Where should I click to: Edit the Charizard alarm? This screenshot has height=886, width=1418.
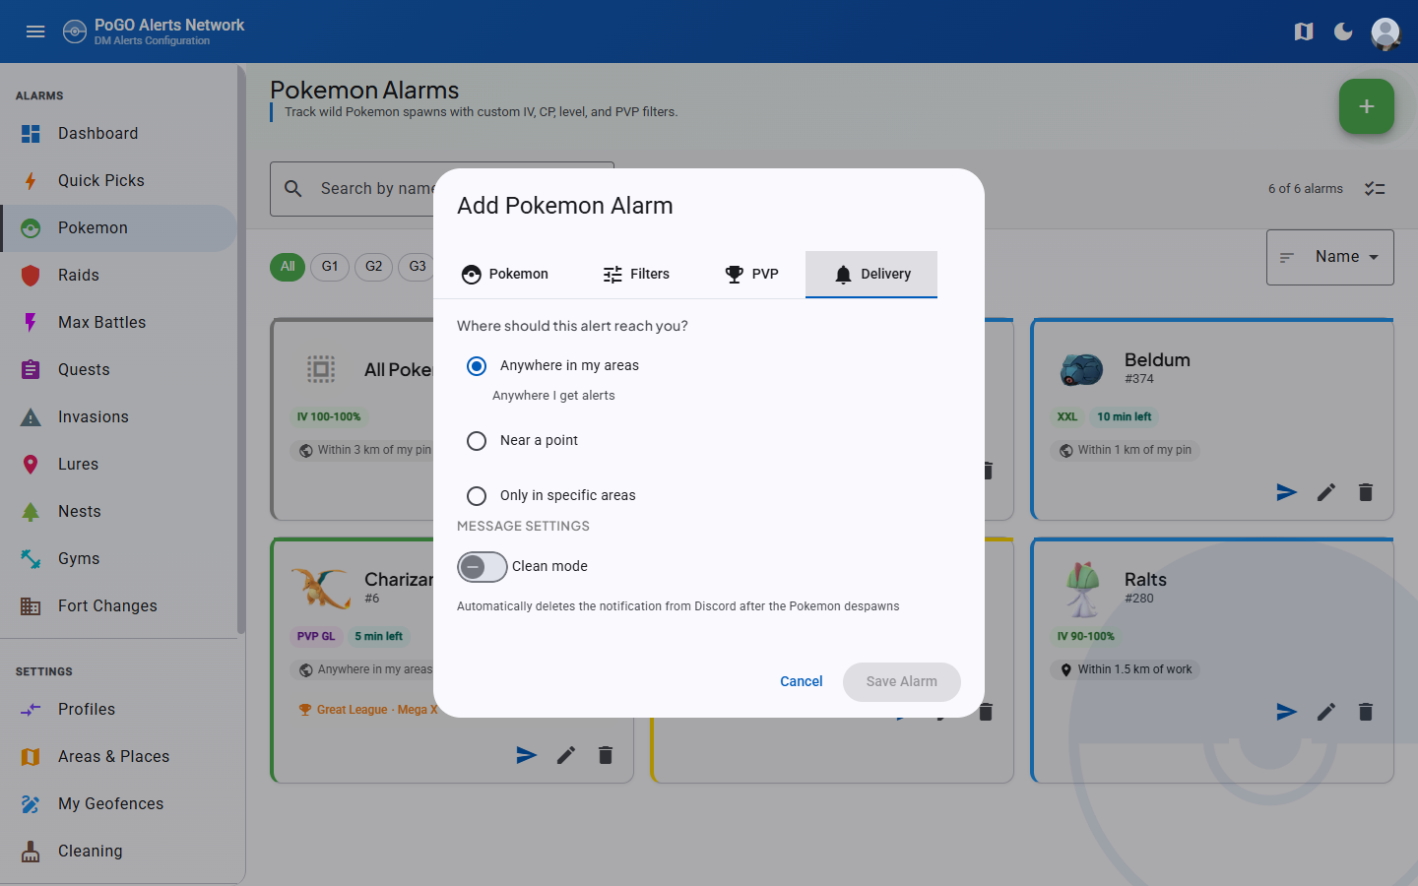566,755
